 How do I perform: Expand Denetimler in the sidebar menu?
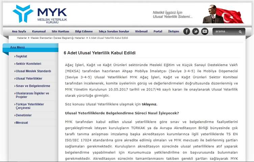(23, 115)
